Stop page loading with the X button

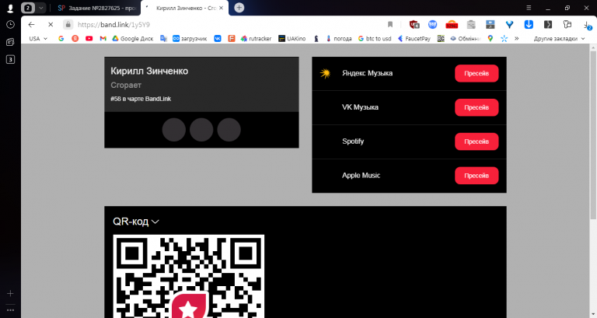coord(51,24)
